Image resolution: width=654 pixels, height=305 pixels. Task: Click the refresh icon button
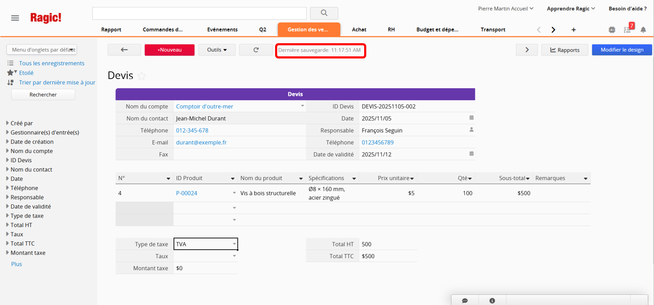[256, 50]
